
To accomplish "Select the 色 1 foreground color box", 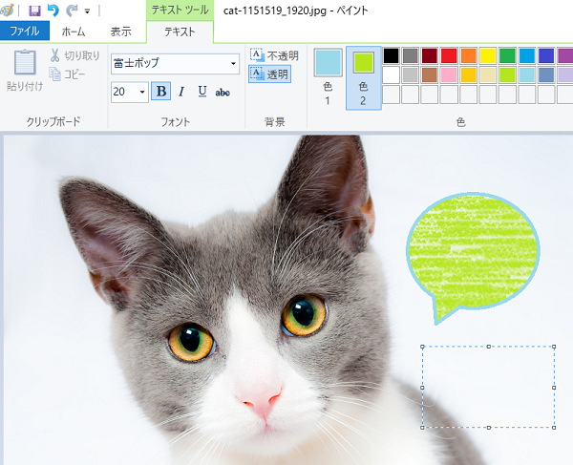I will [x=328, y=77].
